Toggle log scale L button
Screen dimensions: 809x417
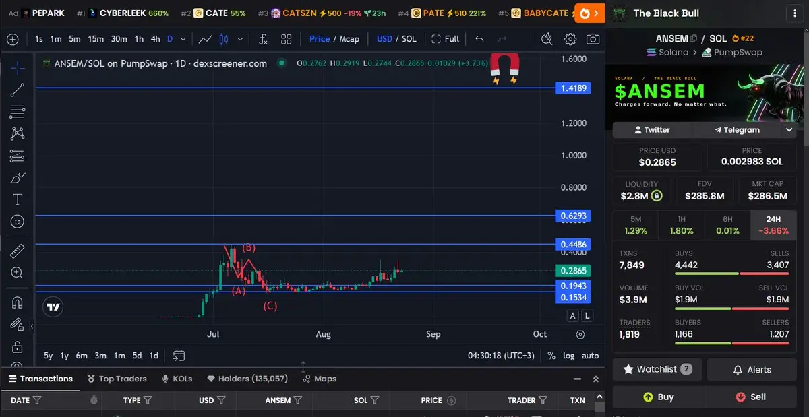(587, 315)
